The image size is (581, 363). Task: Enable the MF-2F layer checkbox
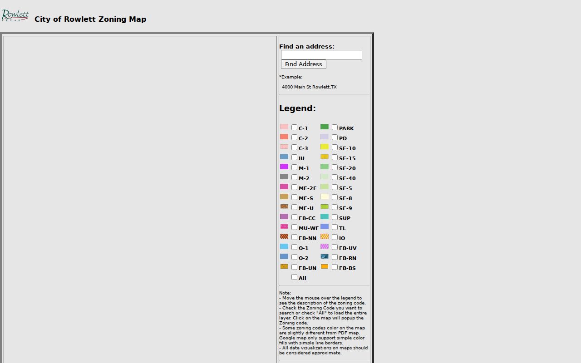pos(294,187)
